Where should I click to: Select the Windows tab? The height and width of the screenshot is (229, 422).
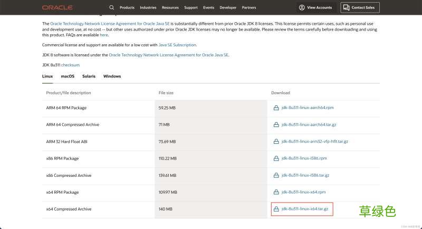pyautogui.click(x=112, y=76)
